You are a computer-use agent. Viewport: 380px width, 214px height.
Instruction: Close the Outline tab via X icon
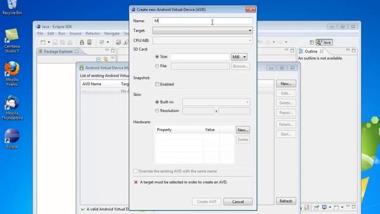321,51
